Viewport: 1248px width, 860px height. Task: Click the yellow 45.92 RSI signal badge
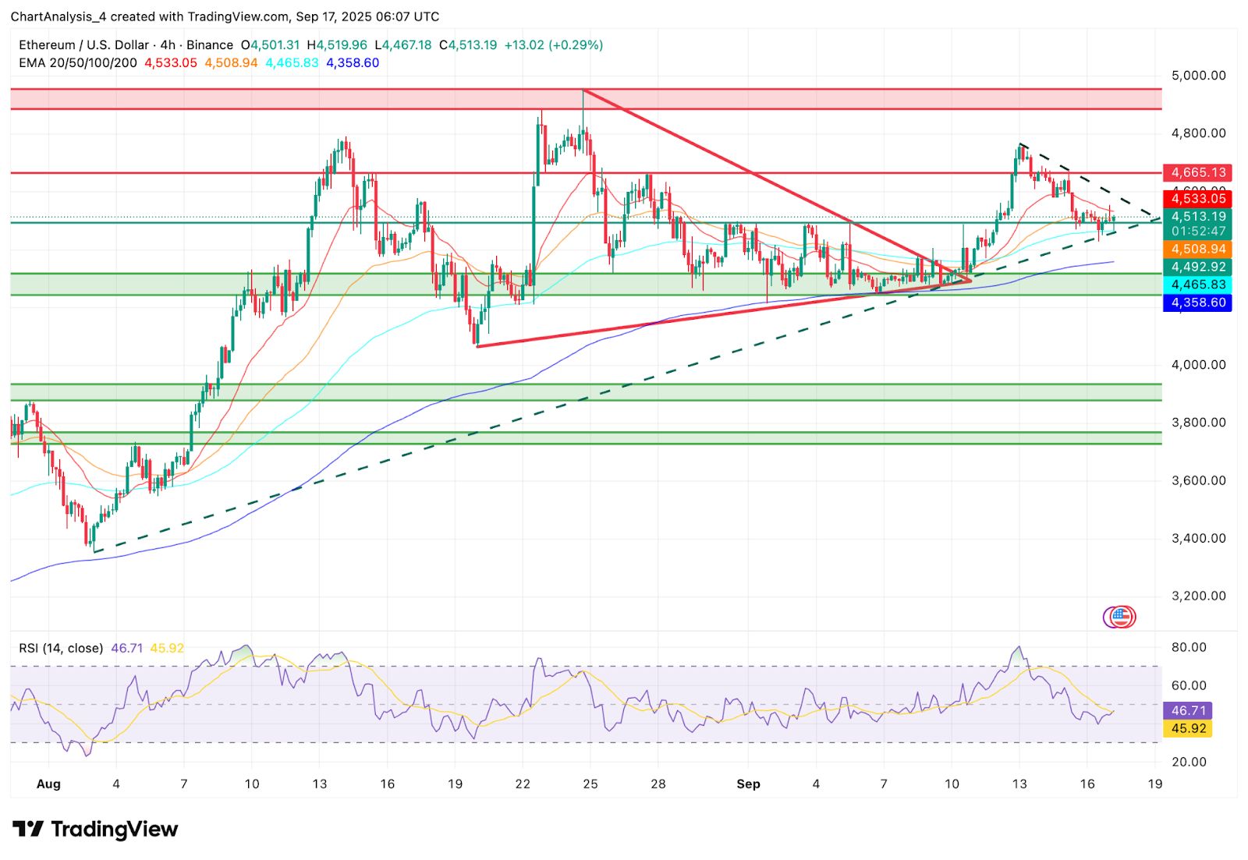[1186, 728]
